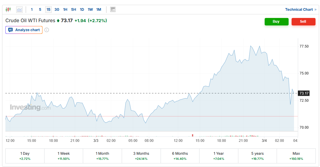The width and height of the screenshot is (320, 167).
Task: Click the 75.00 axis label
Action: point(304,73)
